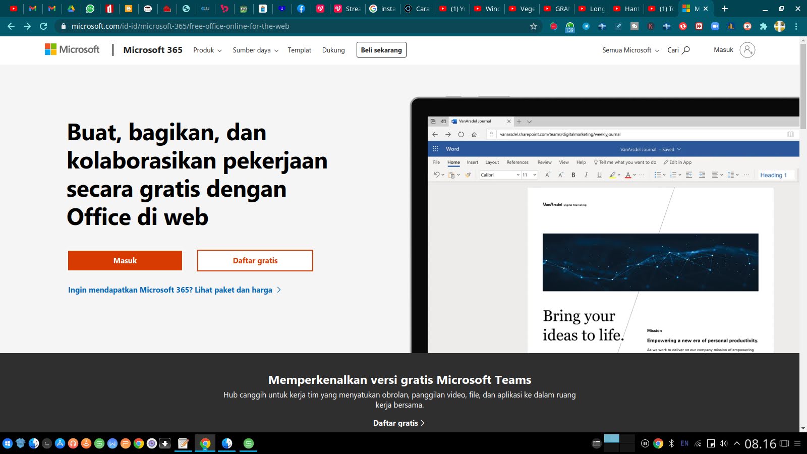Open a new browser tab
The height and width of the screenshot is (454, 807).
(x=725, y=9)
